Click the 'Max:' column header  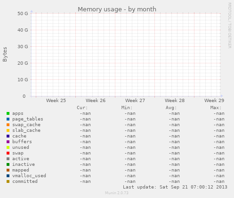216,108
